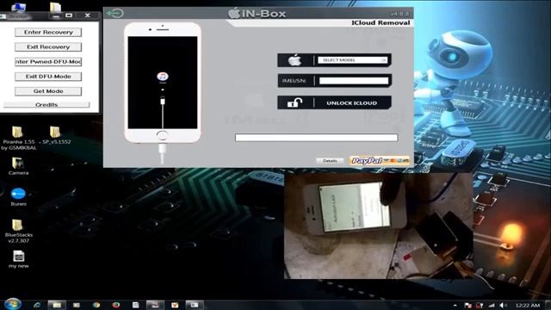Click the Get Mode button
This screenshot has height=310, width=551.
(48, 91)
